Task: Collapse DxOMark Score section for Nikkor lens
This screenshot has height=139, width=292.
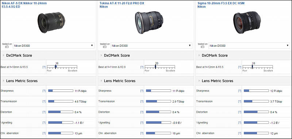Action: point(4,55)
